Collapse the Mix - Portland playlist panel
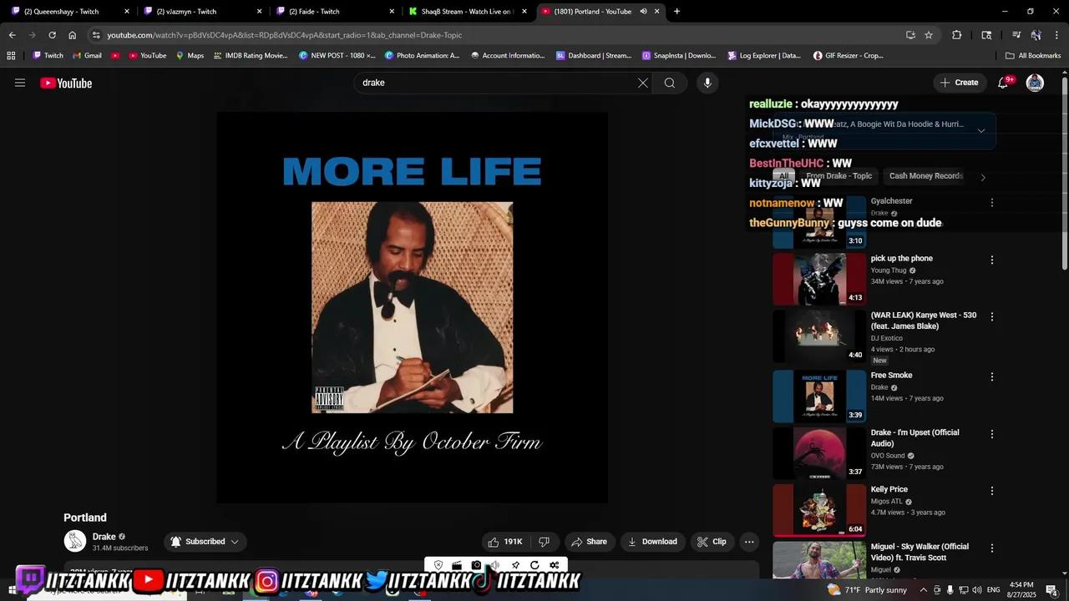 click(x=981, y=130)
